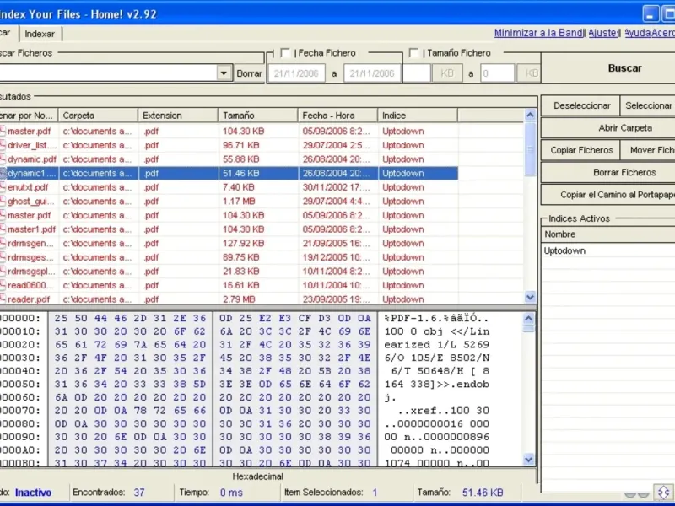Image resolution: width=675 pixels, height=506 pixels.
Task: Click the rdrmsgspl PDF file icon
Action: (3, 272)
